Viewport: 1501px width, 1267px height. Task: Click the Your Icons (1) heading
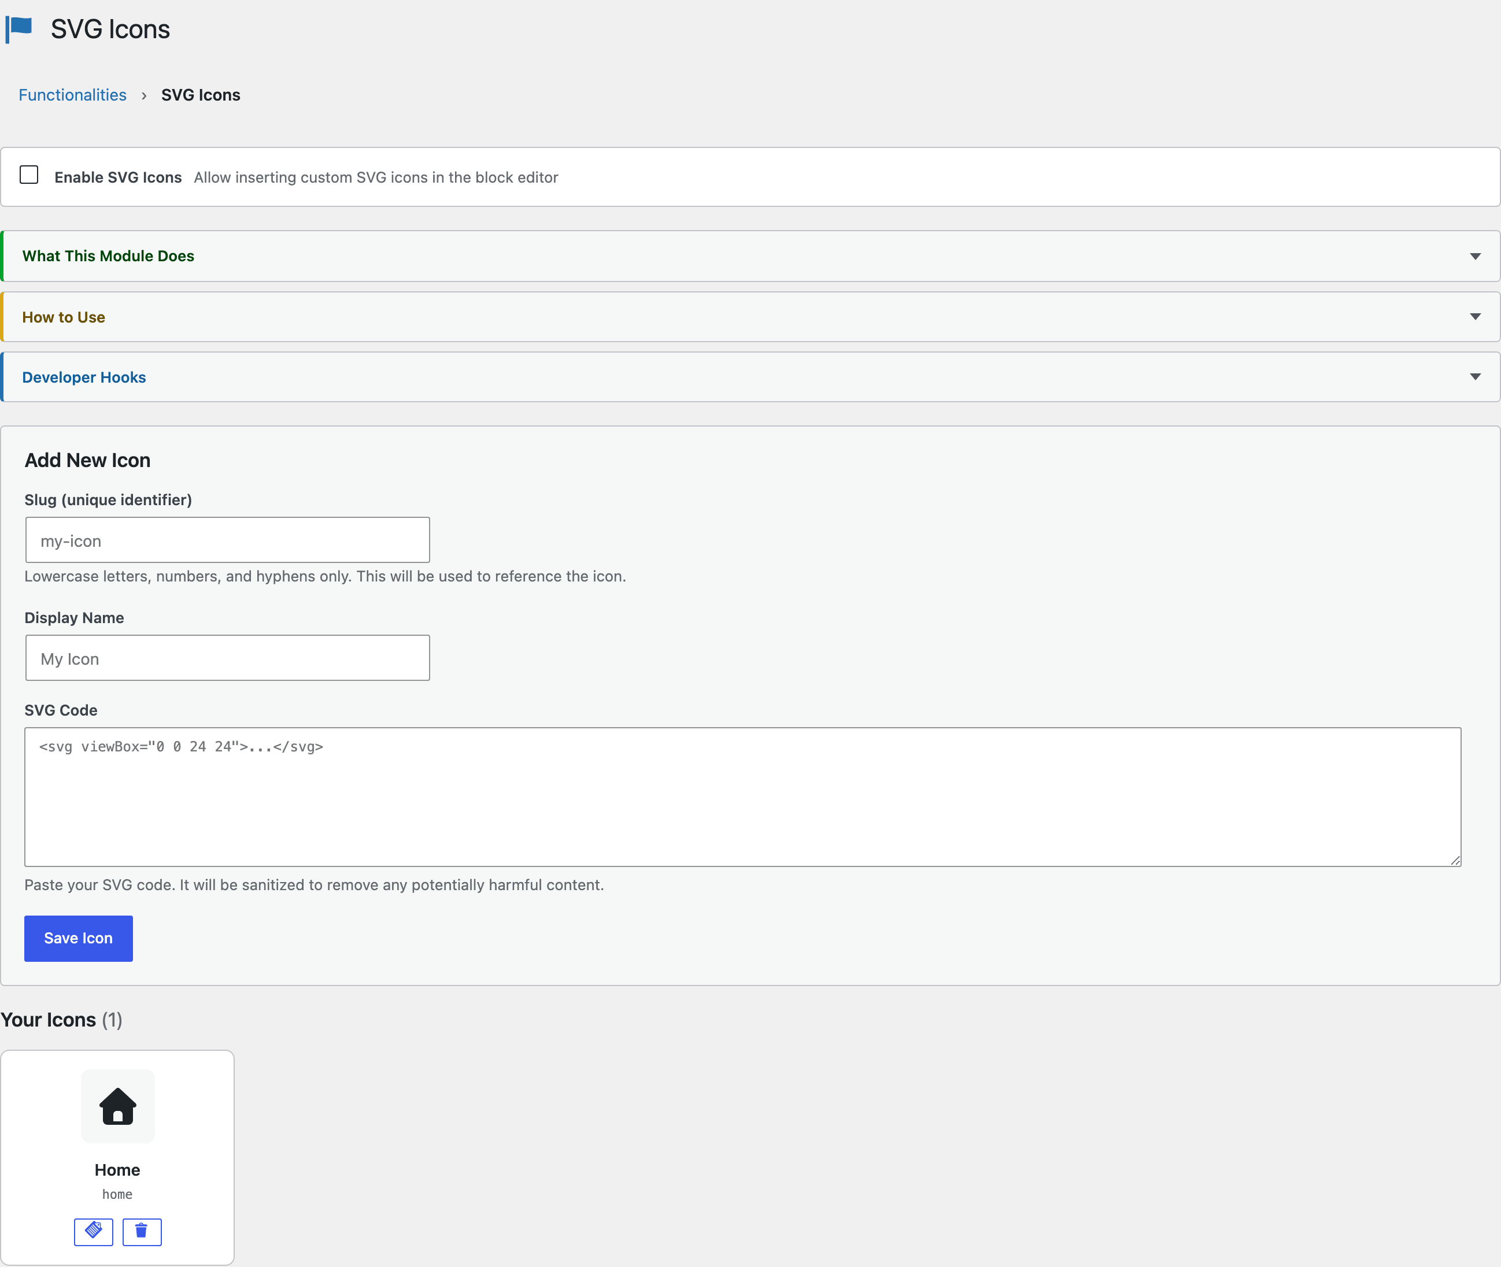coord(61,1020)
